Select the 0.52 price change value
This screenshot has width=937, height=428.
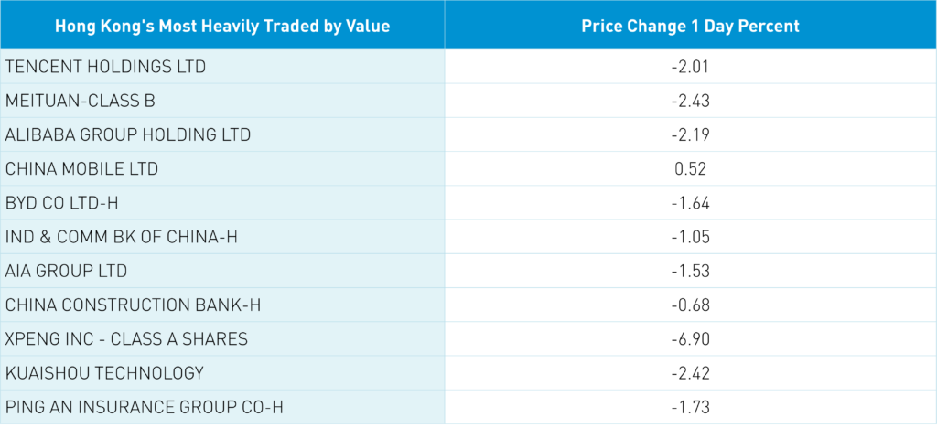pyautogui.click(x=691, y=168)
